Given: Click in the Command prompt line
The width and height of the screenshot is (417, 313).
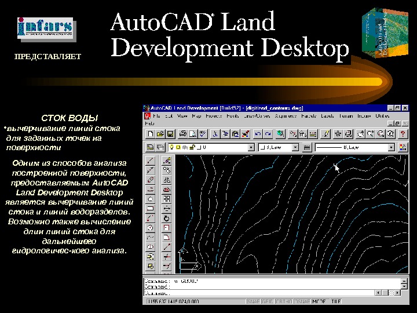Looking at the screenshot, I should [259, 293].
